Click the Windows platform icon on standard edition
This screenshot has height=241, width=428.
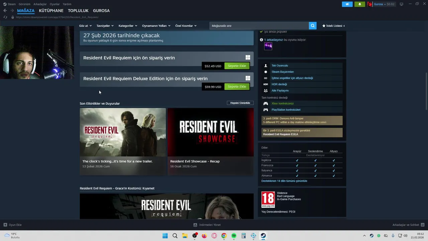pos(248,58)
